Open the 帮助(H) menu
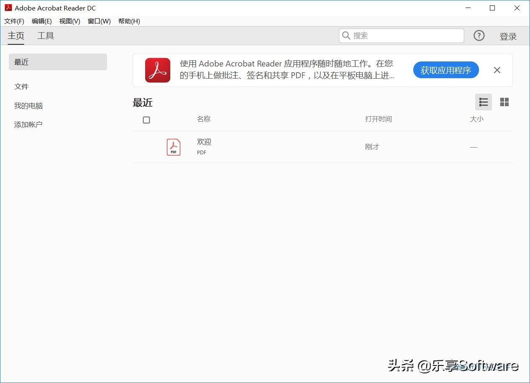 tap(129, 21)
